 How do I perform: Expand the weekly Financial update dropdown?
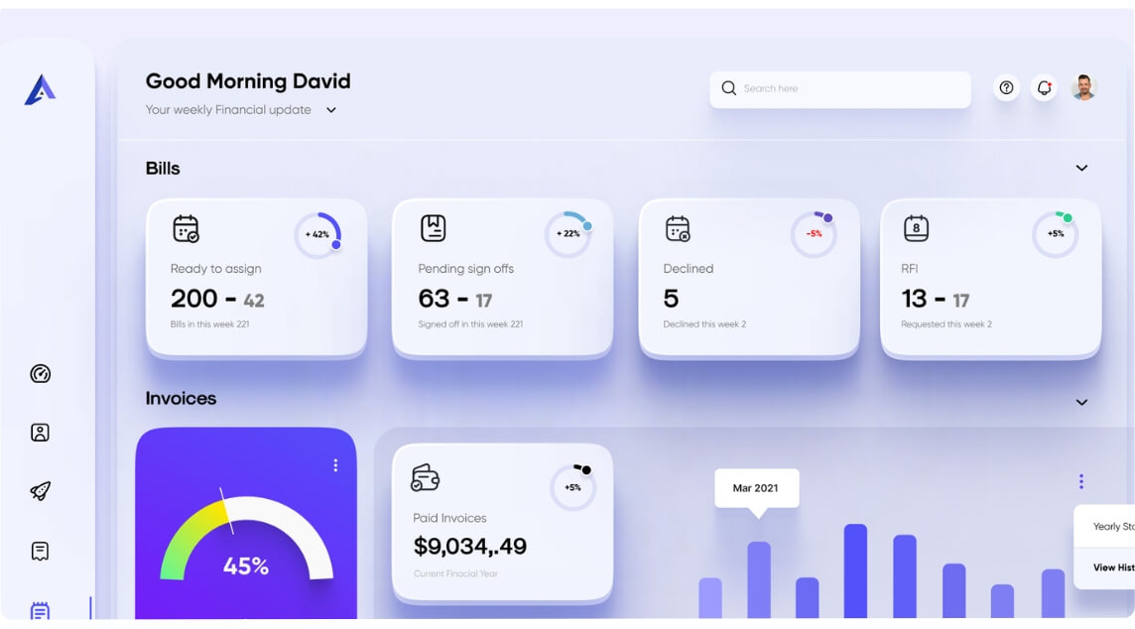(331, 110)
